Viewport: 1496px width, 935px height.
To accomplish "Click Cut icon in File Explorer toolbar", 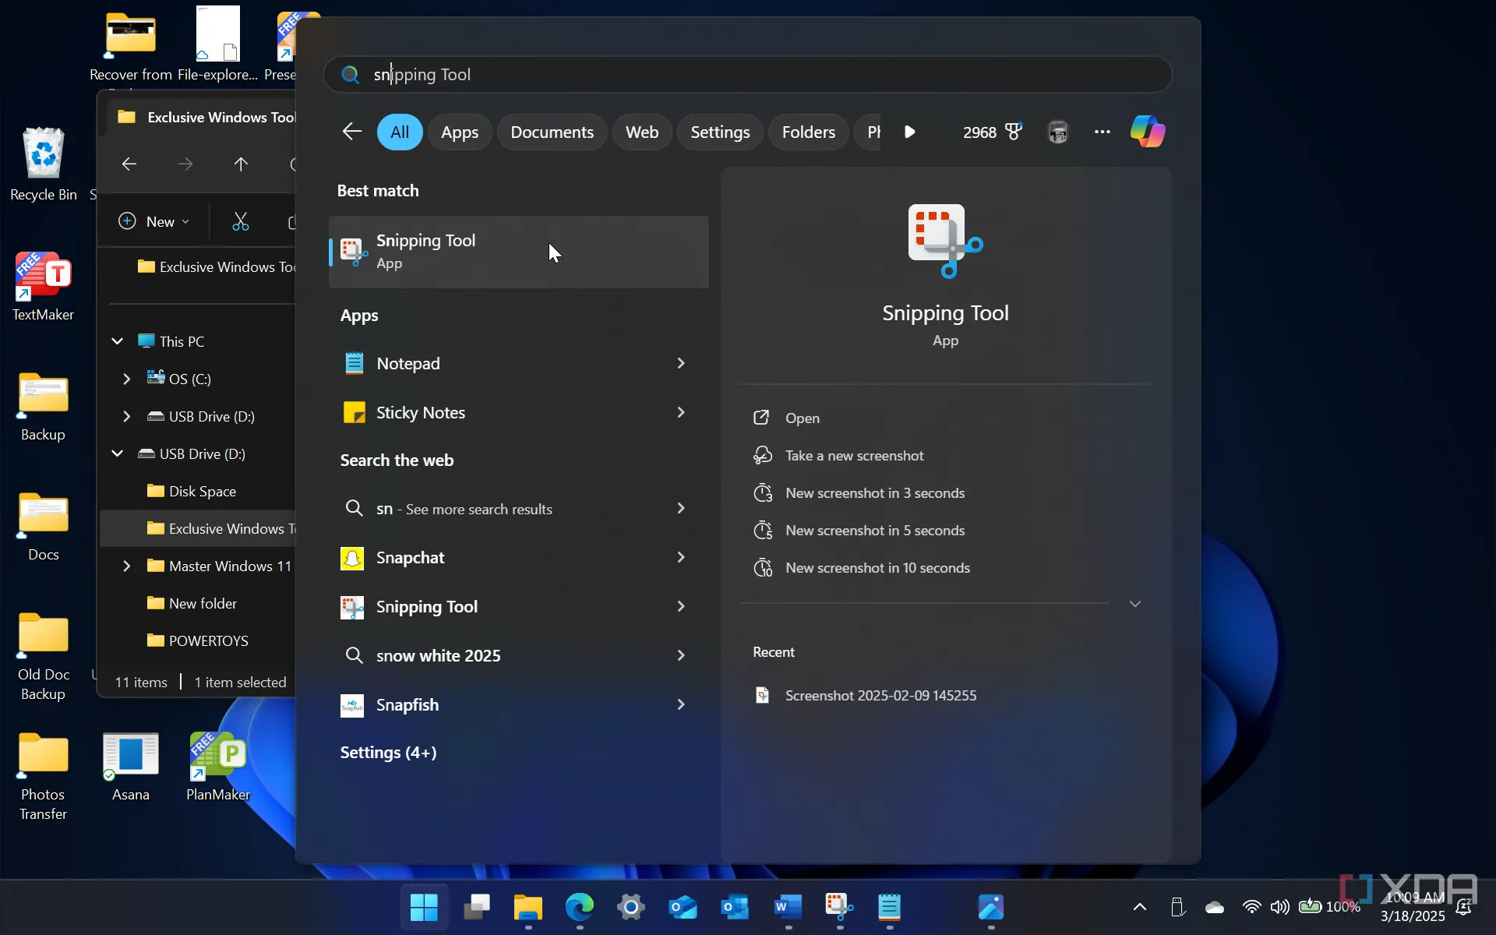I will [241, 221].
